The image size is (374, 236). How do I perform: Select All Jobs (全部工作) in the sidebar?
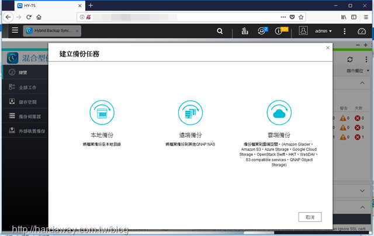25,87
